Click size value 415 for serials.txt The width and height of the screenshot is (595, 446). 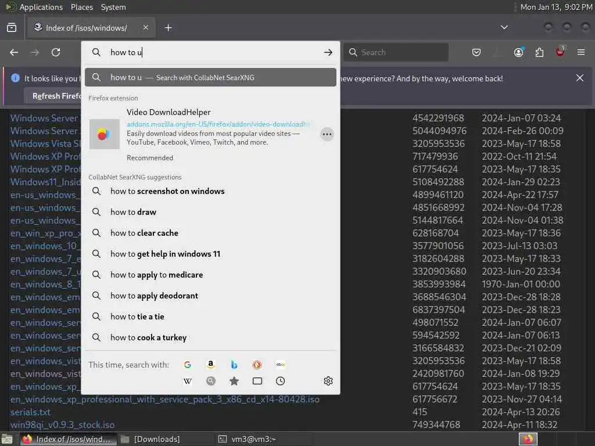(420, 412)
